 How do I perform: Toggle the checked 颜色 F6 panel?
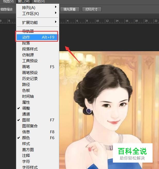click(38, 138)
